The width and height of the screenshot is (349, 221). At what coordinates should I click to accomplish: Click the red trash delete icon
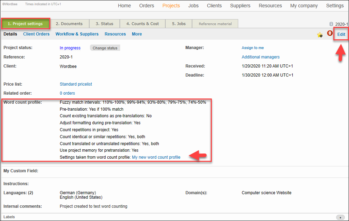pos(330,33)
